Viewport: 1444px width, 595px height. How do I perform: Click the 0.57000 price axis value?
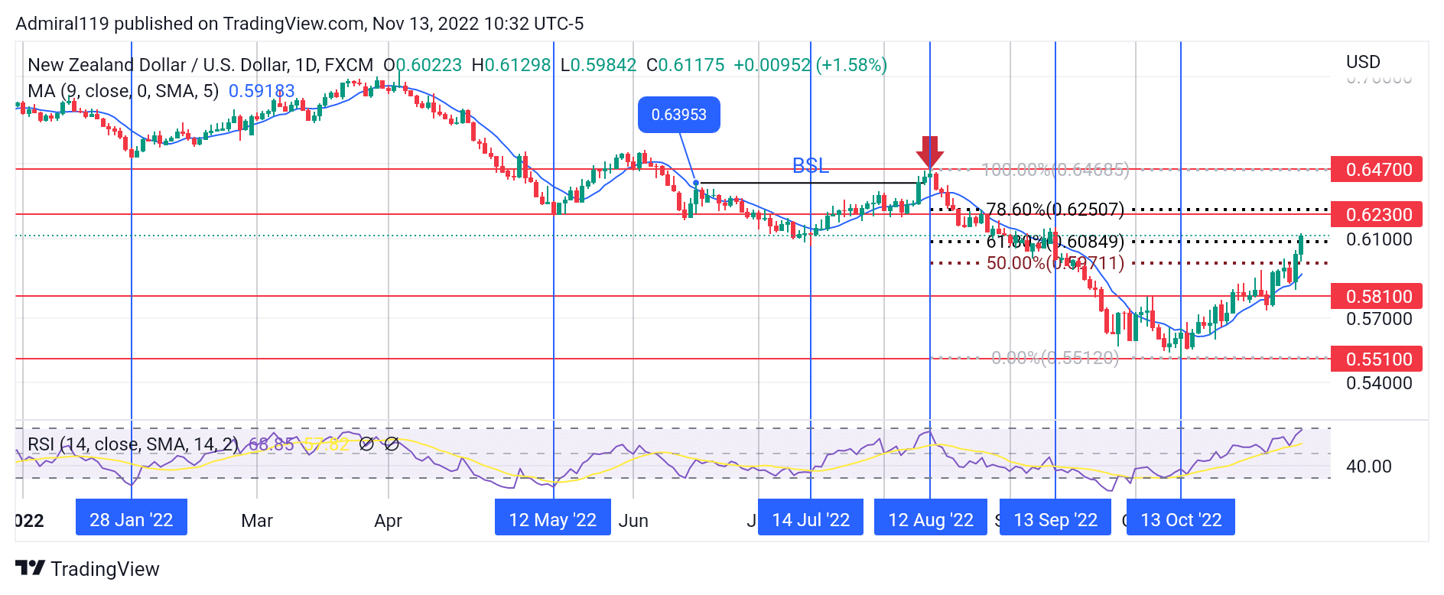click(x=1379, y=319)
